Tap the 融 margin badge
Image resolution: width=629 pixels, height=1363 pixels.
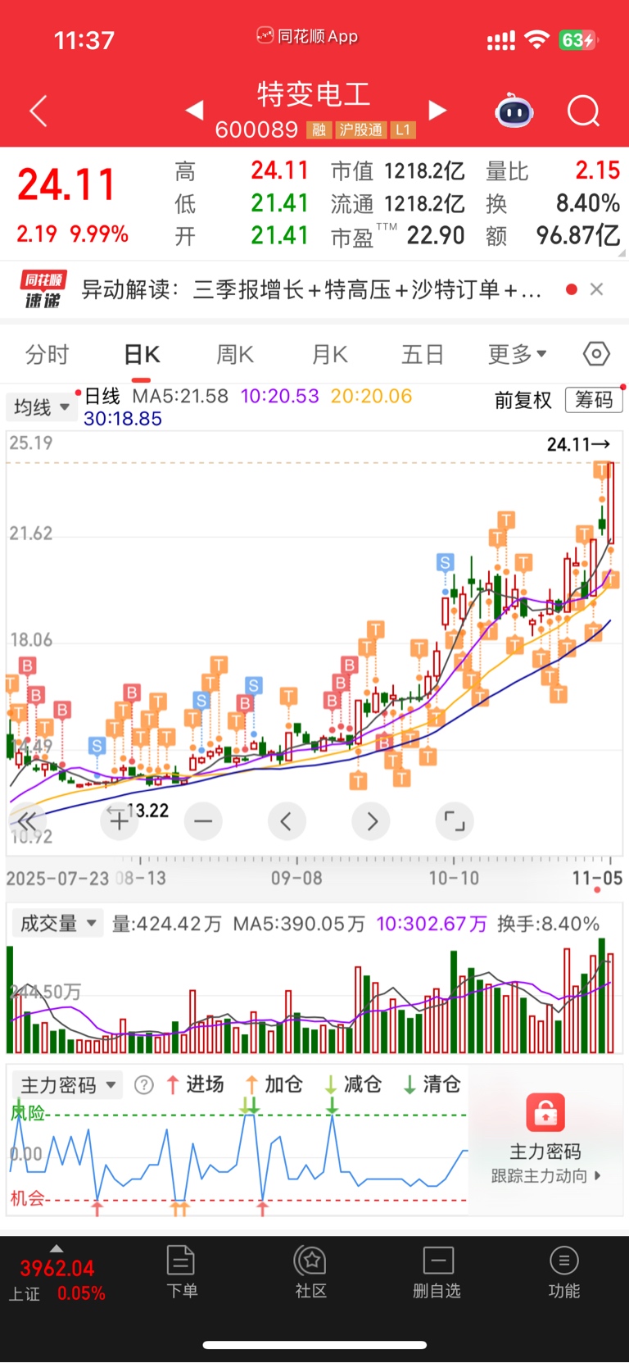click(x=319, y=130)
